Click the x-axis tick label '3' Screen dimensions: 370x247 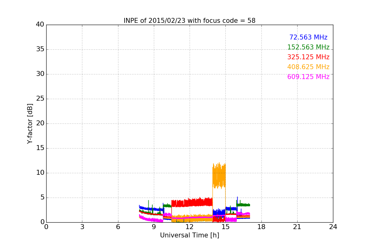[x=82, y=227]
